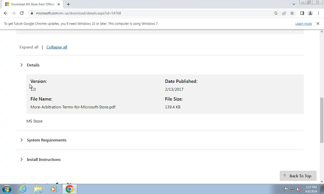Click the Details section heading
324x194 pixels.
point(33,65)
